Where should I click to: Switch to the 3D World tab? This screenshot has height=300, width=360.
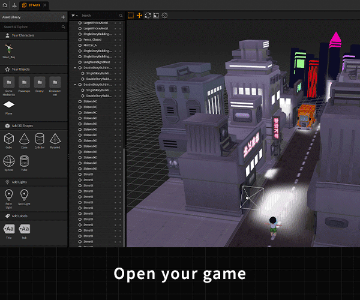[x=32, y=5]
